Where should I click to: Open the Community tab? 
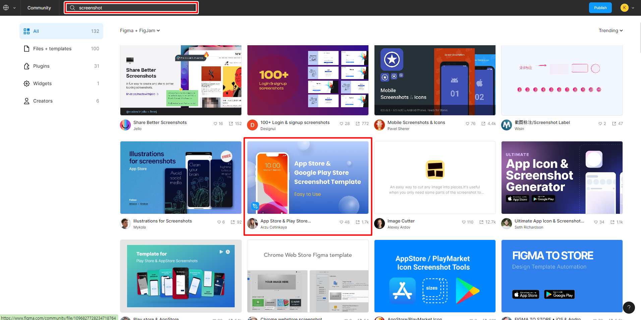39,8
